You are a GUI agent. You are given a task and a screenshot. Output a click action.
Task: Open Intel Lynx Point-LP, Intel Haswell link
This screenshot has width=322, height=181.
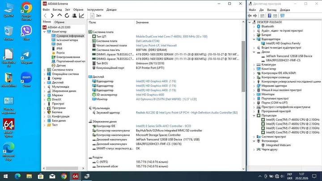click(156, 45)
